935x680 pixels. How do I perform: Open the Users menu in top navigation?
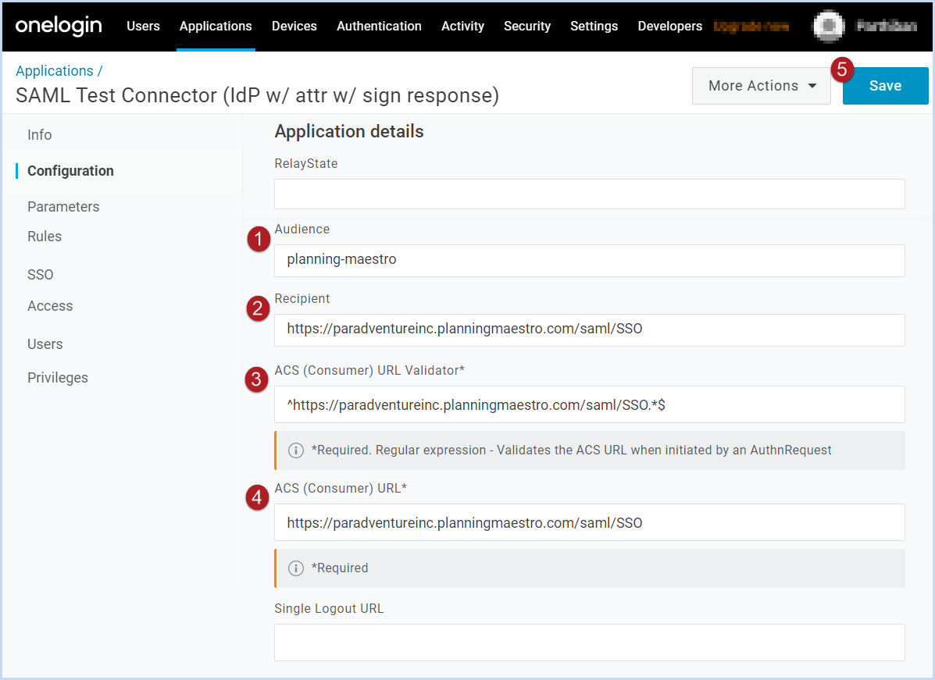click(x=143, y=27)
